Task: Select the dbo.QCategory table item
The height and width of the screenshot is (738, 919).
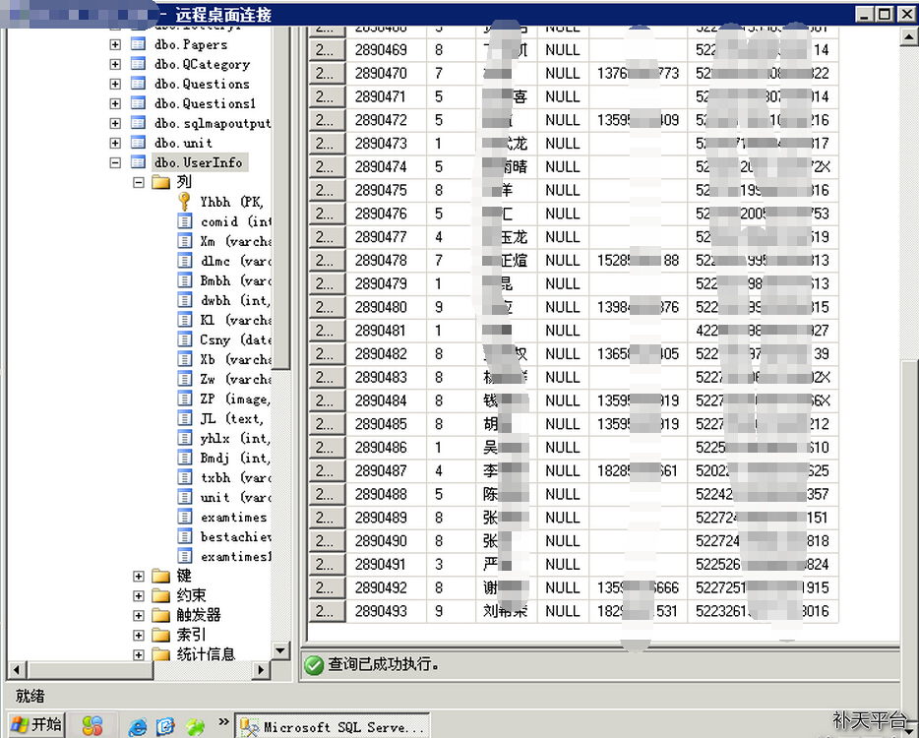Action: (202, 64)
